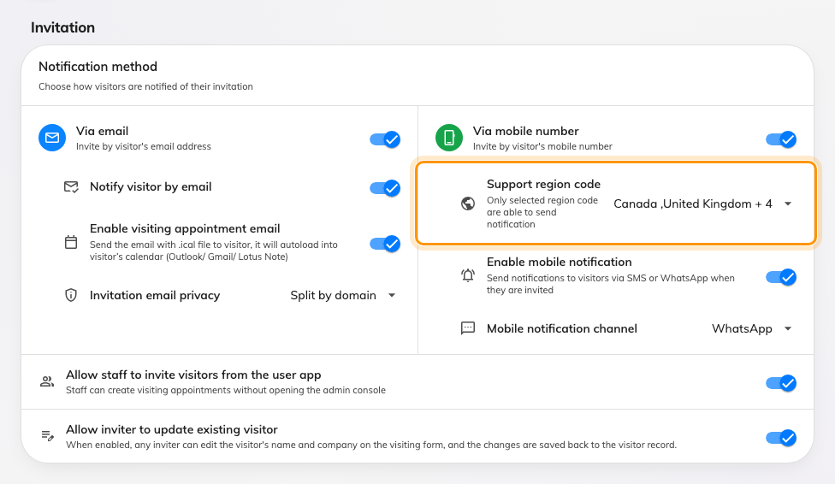Screen dimensions: 835x484
Task: Click the bell icon for mobile notification
Action: [x=468, y=275]
